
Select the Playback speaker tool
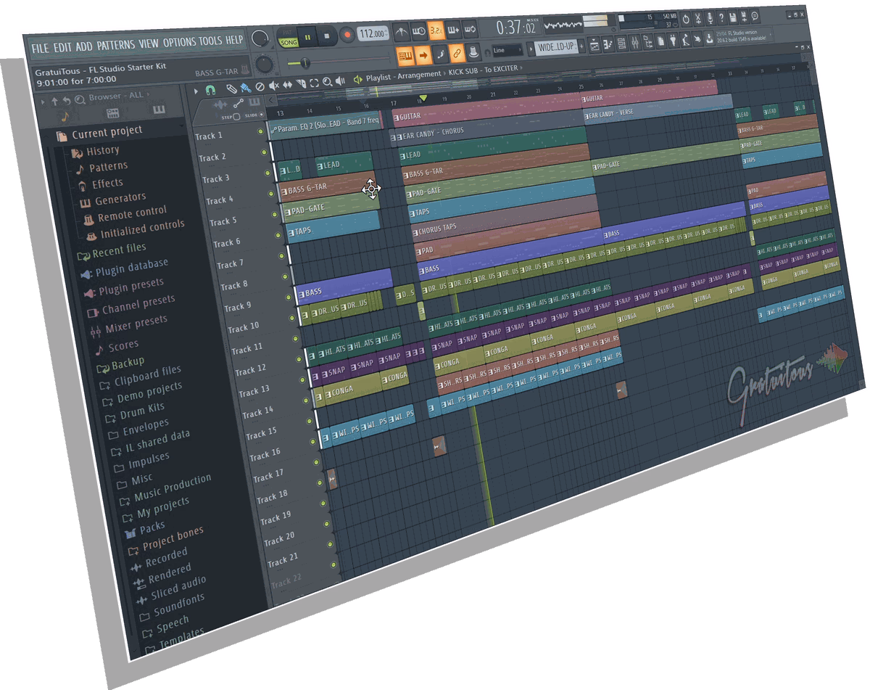[340, 81]
